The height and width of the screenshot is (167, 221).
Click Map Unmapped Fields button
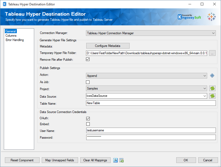click(60, 160)
